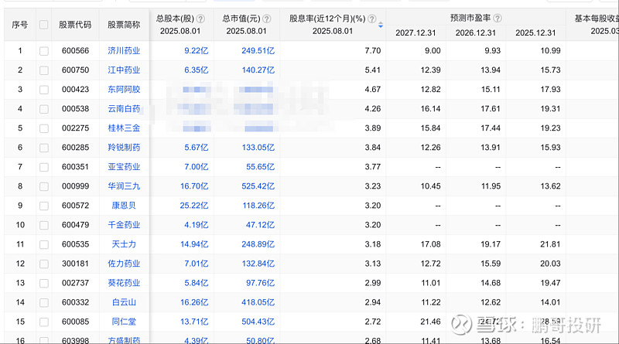Sort by 股息率 using the sort arrows

381,25
